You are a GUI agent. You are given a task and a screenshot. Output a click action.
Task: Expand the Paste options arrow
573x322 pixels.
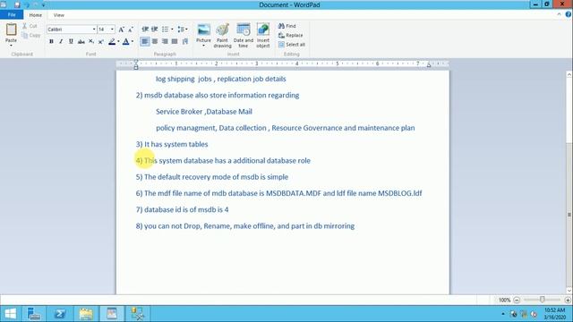11,46
